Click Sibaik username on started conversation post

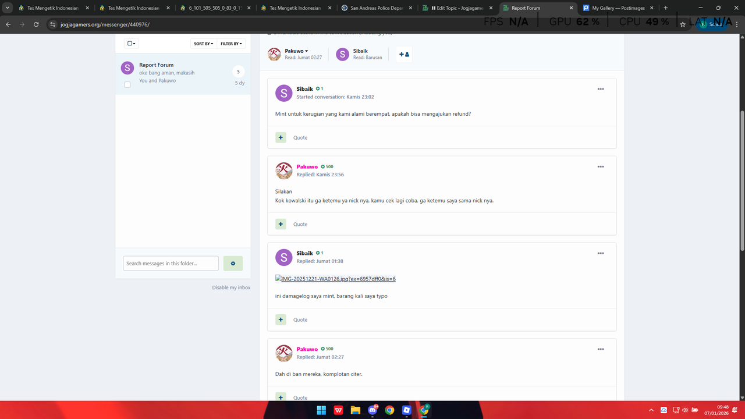click(304, 89)
